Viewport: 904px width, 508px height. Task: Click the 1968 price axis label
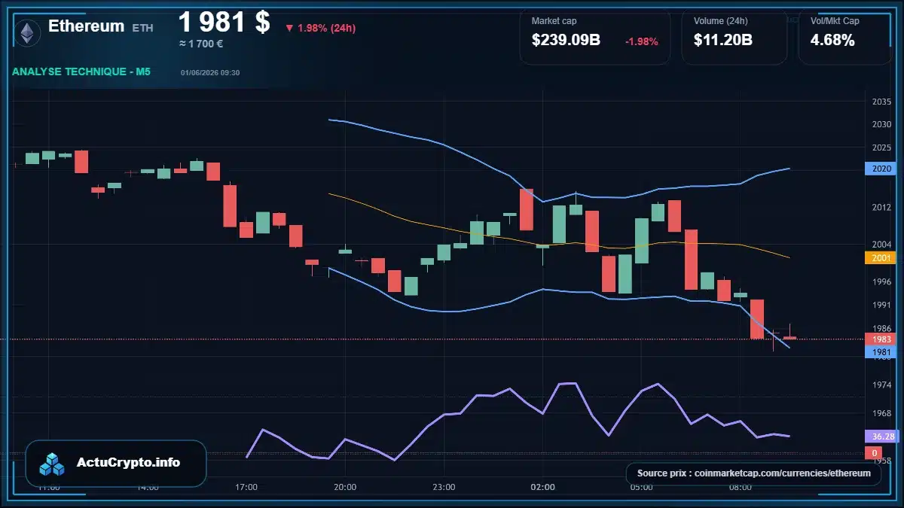tap(881, 413)
